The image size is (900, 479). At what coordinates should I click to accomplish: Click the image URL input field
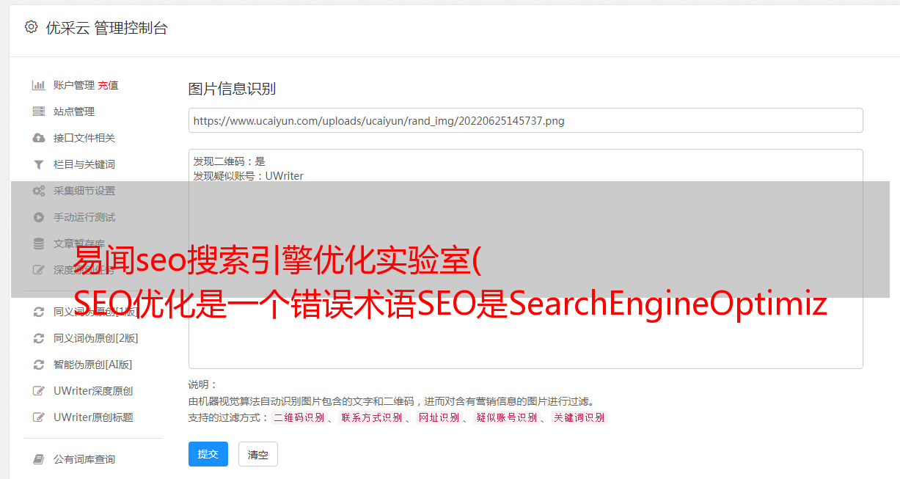525,120
